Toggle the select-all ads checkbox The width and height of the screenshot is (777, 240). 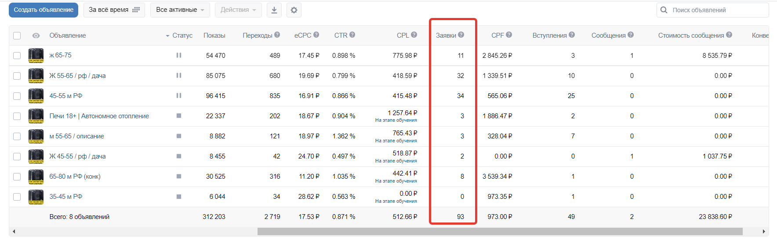(17, 35)
